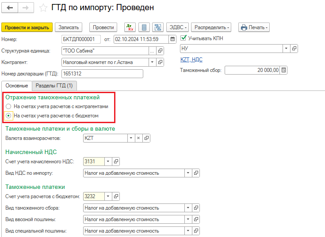The image size is (325, 237).
Task: Open calculator for Таможенный сбор
Action: (x=283, y=70)
